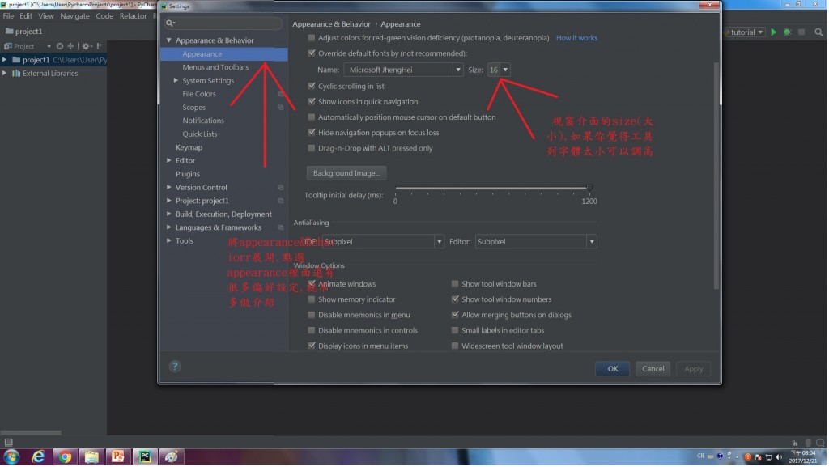Click the Tooltip initial delay slider handle
Viewport: 829px width, 467px height.
pos(590,188)
